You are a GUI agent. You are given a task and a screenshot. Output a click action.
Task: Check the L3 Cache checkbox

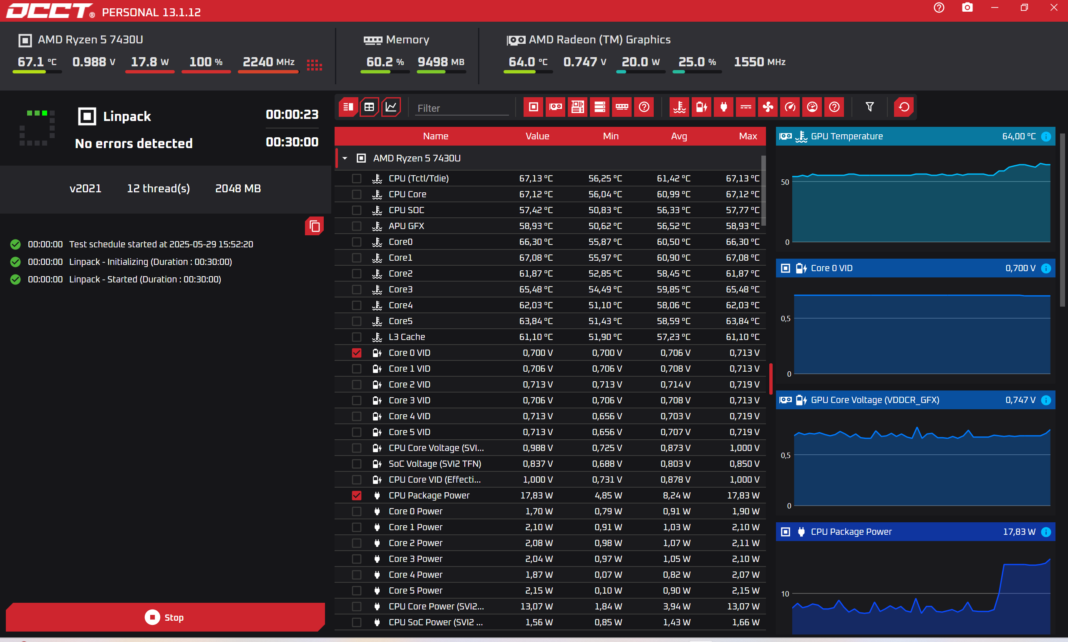point(356,337)
